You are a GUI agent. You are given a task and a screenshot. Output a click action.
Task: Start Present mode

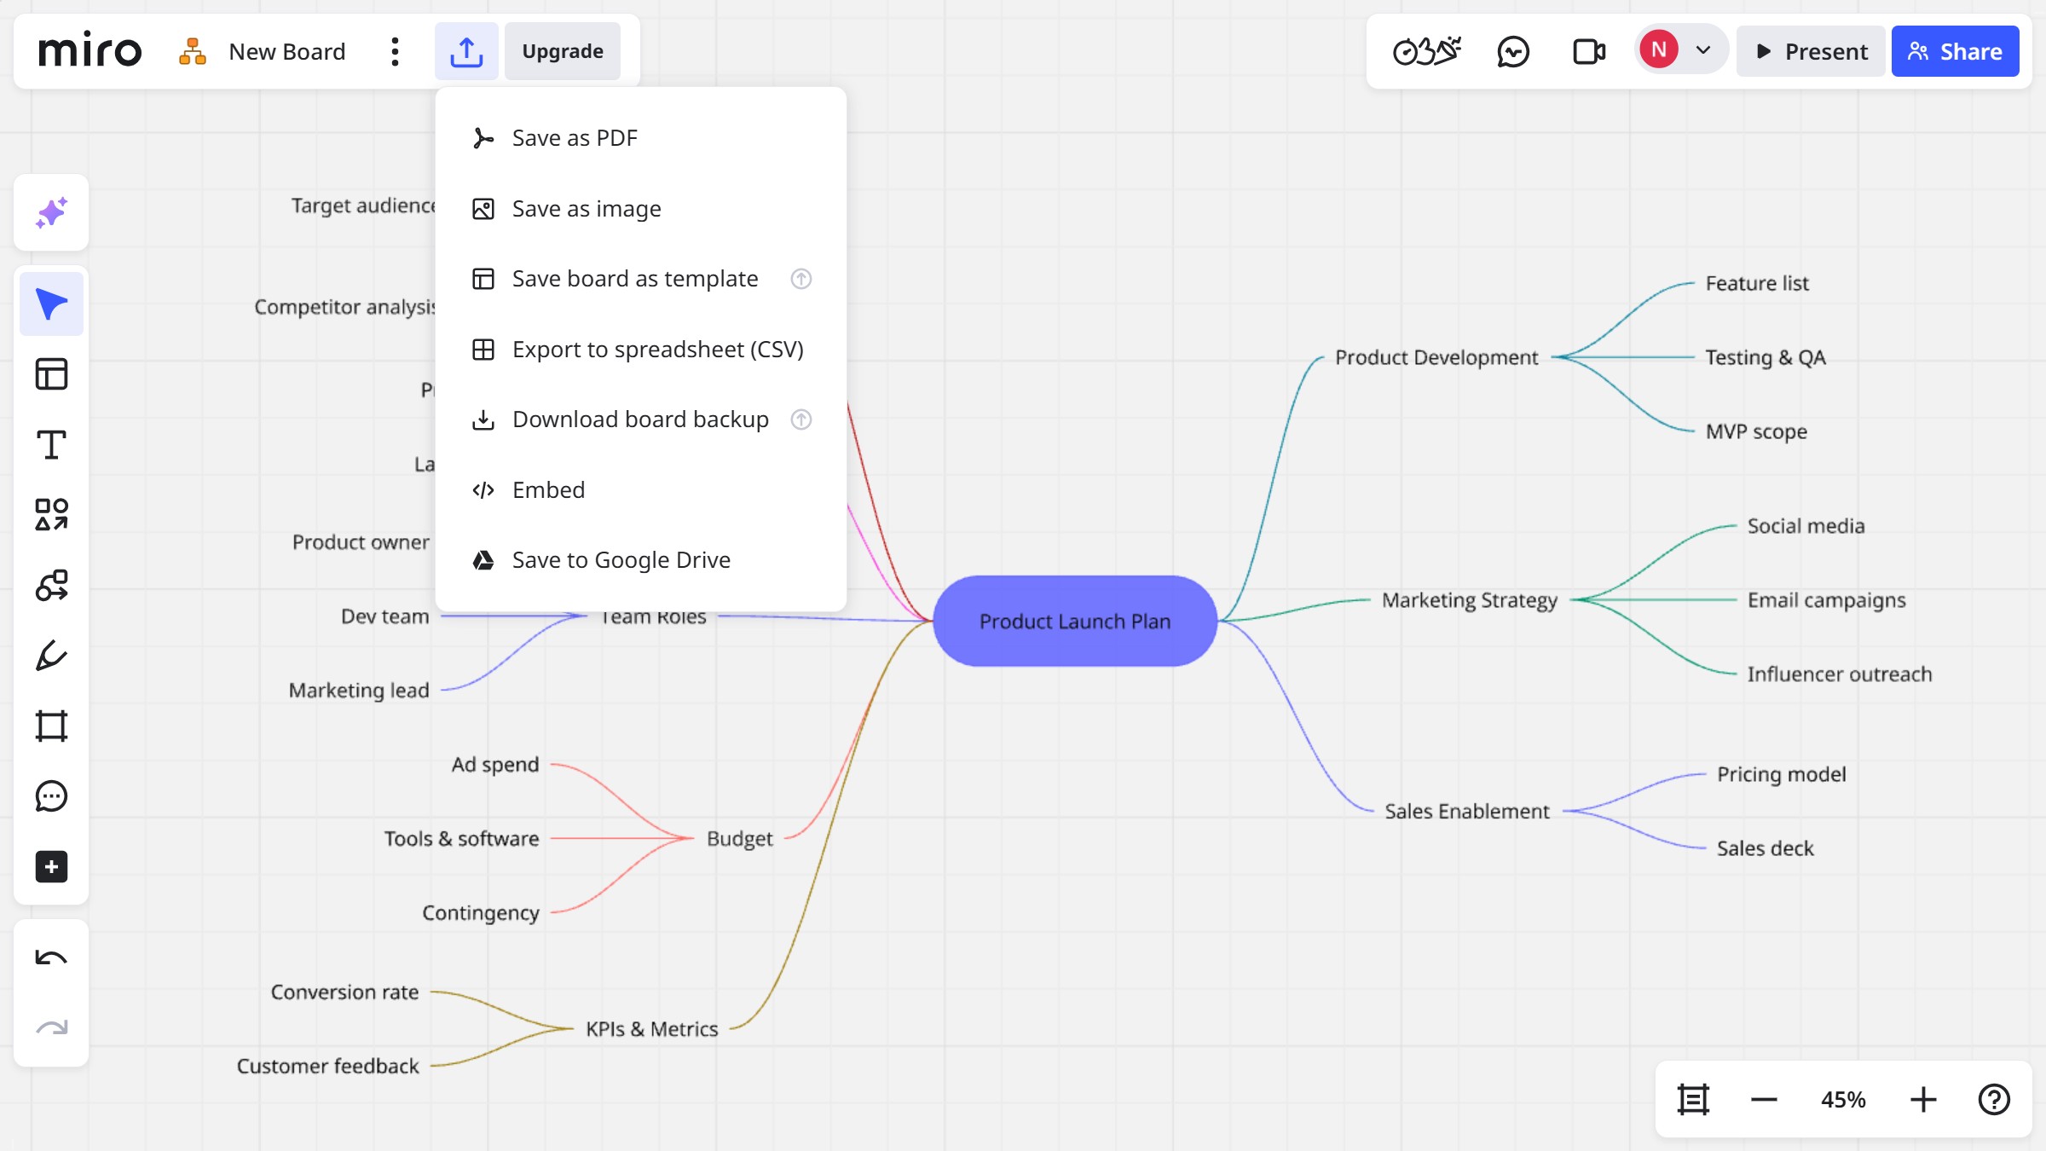pyautogui.click(x=1811, y=52)
